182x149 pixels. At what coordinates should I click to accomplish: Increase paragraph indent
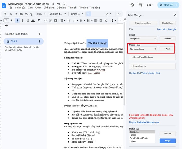101,21
